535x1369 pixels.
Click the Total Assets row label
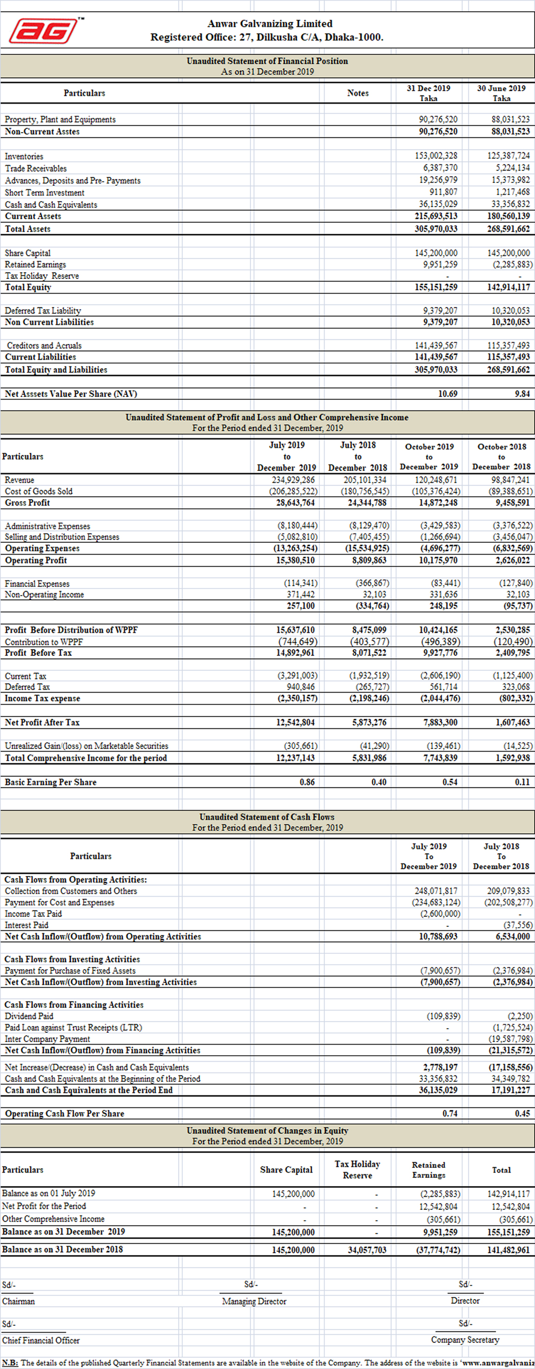(27, 229)
